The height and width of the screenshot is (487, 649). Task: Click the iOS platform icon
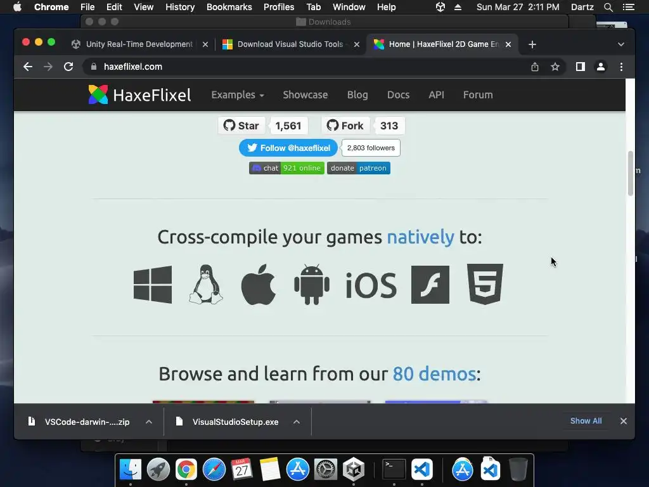click(x=371, y=285)
